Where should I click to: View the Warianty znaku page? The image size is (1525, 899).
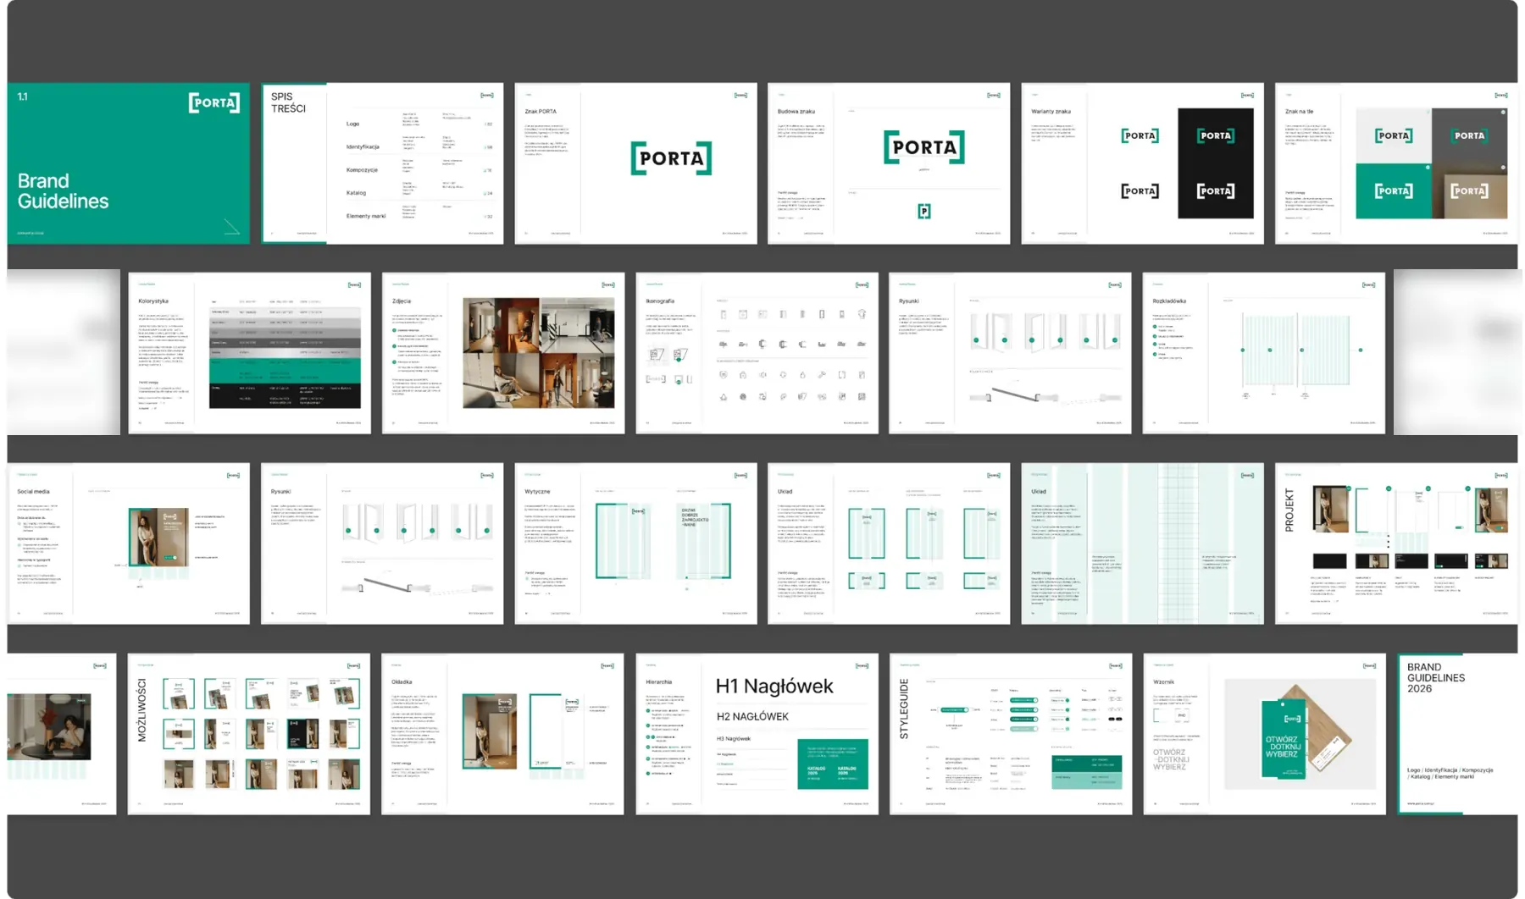[1142, 163]
